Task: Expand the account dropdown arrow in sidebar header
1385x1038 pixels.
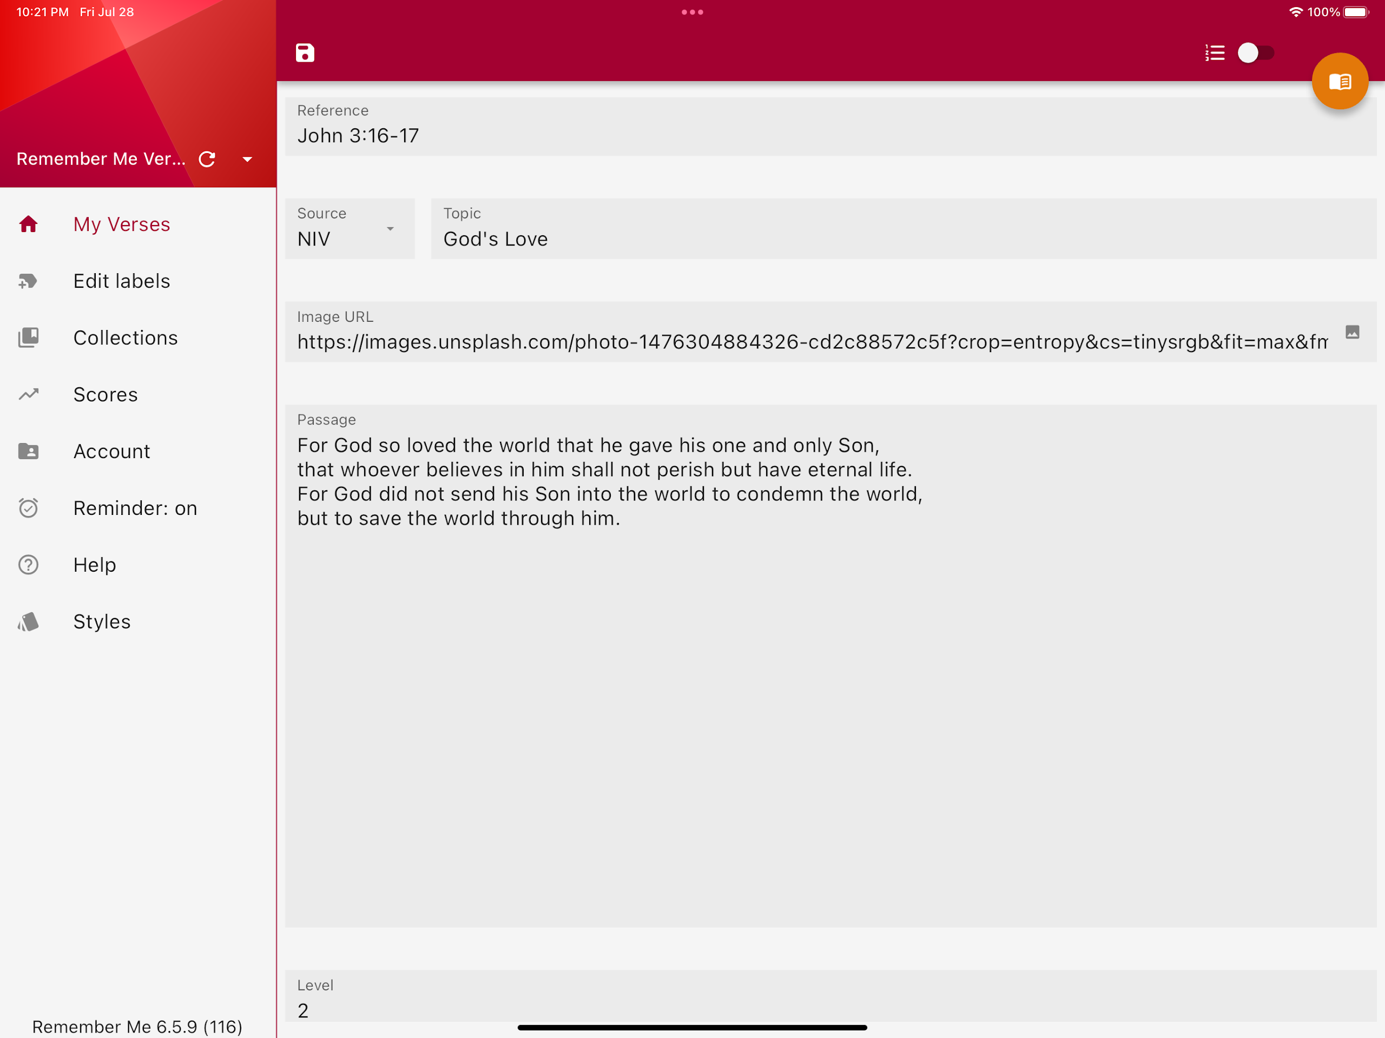Action: (x=247, y=159)
